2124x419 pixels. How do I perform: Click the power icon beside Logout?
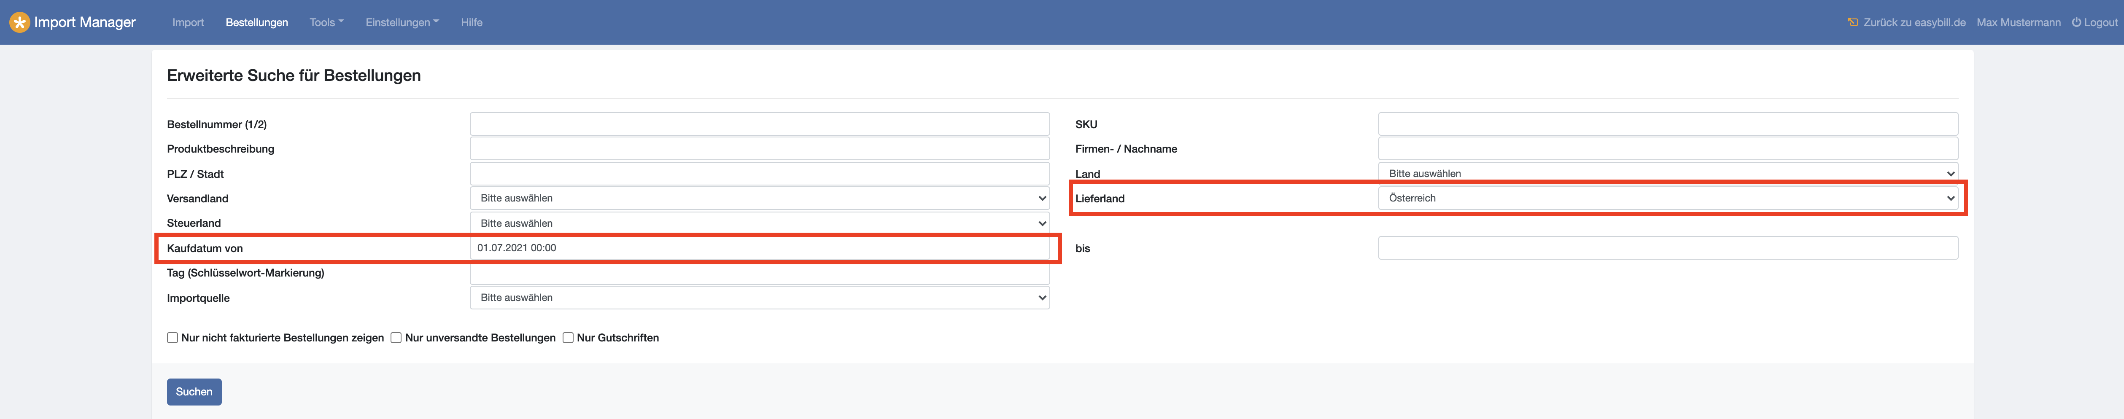point(2076,22)
